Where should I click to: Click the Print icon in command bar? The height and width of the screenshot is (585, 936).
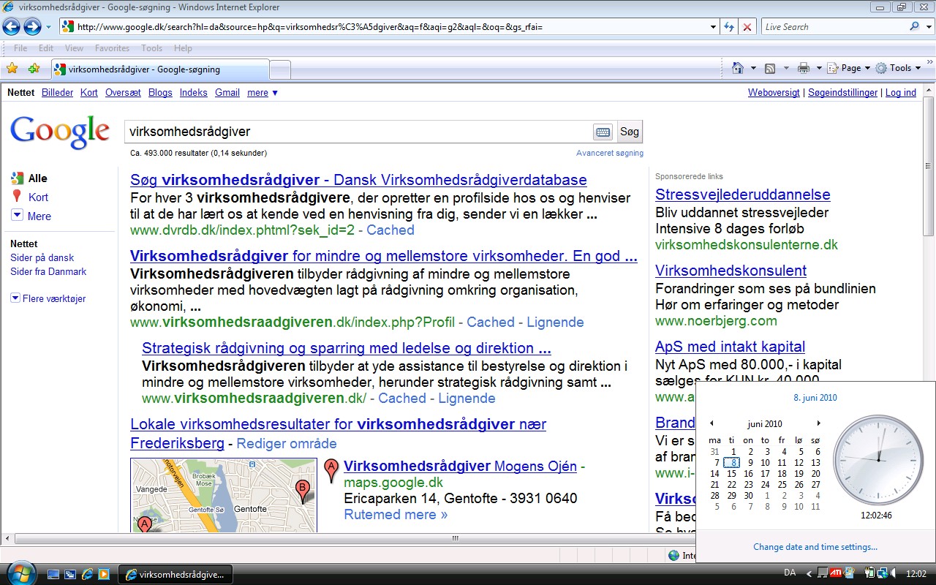pos(804,68)
